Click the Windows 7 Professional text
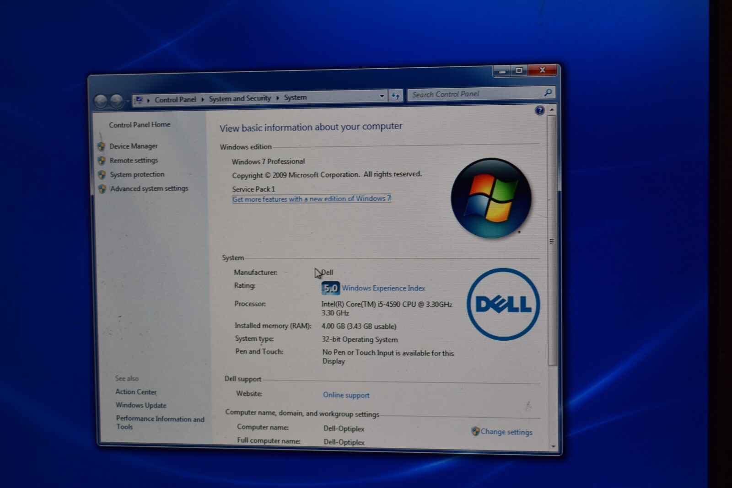The height and width of the screenshot is (488, 732). point(268,161)
